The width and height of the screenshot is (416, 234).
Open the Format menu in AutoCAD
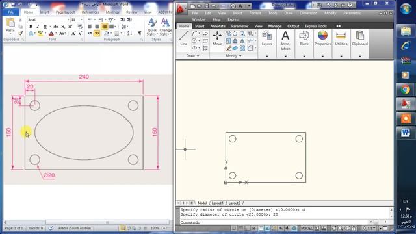point(255,13)
